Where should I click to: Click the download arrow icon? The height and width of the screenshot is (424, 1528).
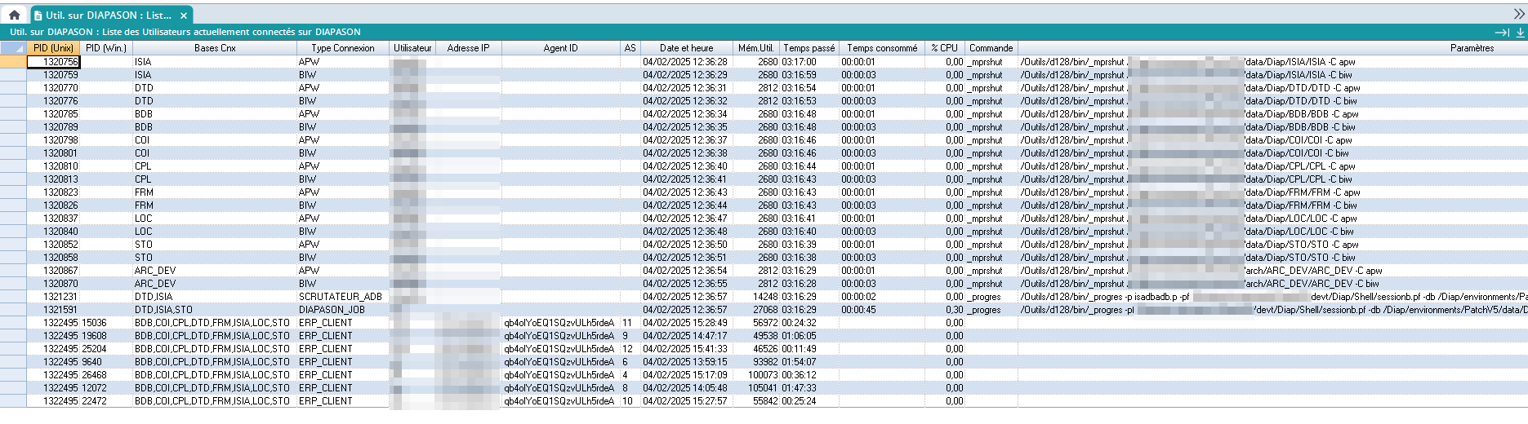(x=1520, y=33)
